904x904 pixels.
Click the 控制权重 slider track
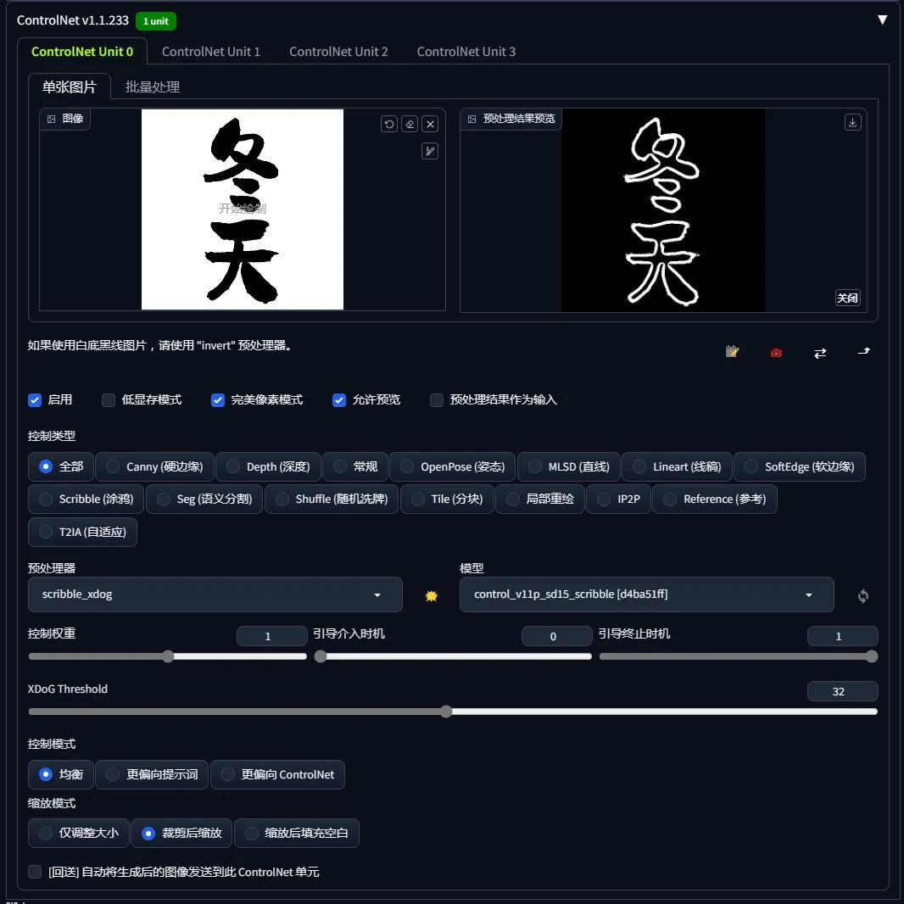point(168,656)
